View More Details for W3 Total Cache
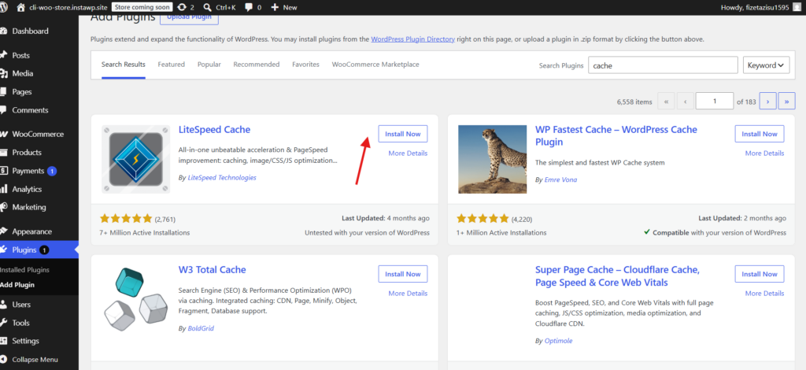 click(x=408, y=294)
